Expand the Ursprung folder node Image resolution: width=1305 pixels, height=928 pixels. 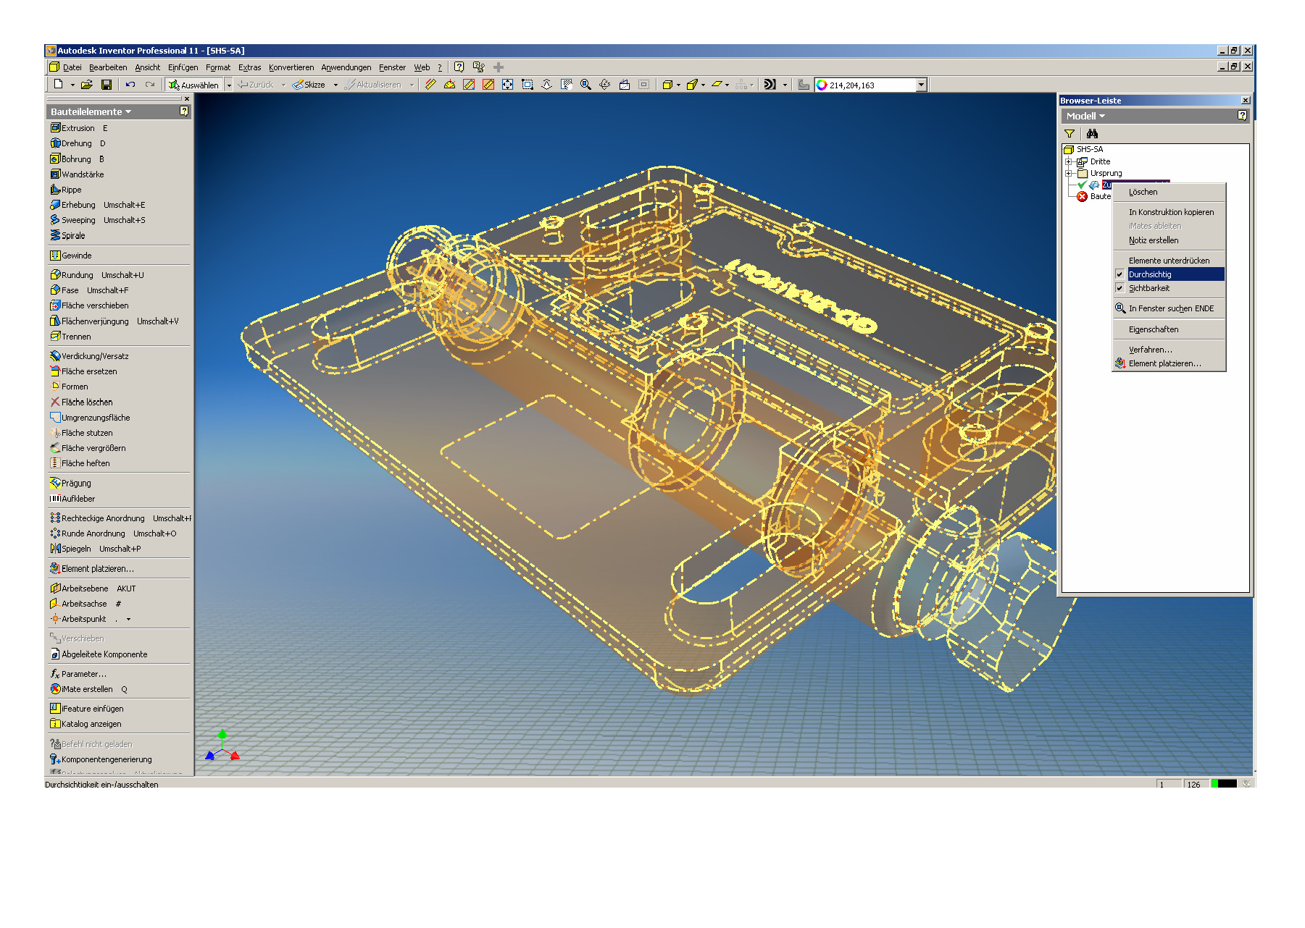coord(1068,174)
